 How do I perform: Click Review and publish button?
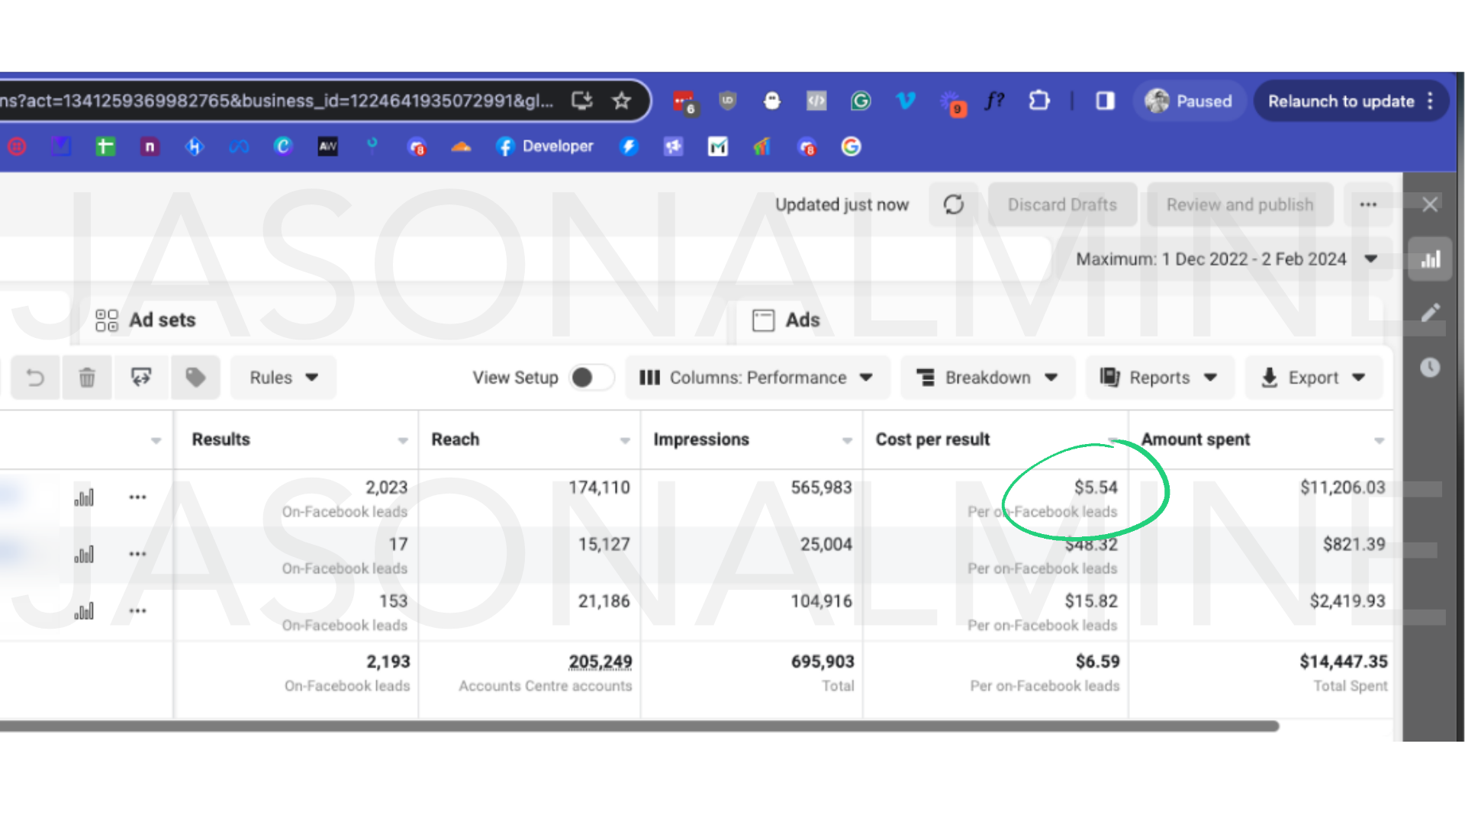(x=1239, y=204)
